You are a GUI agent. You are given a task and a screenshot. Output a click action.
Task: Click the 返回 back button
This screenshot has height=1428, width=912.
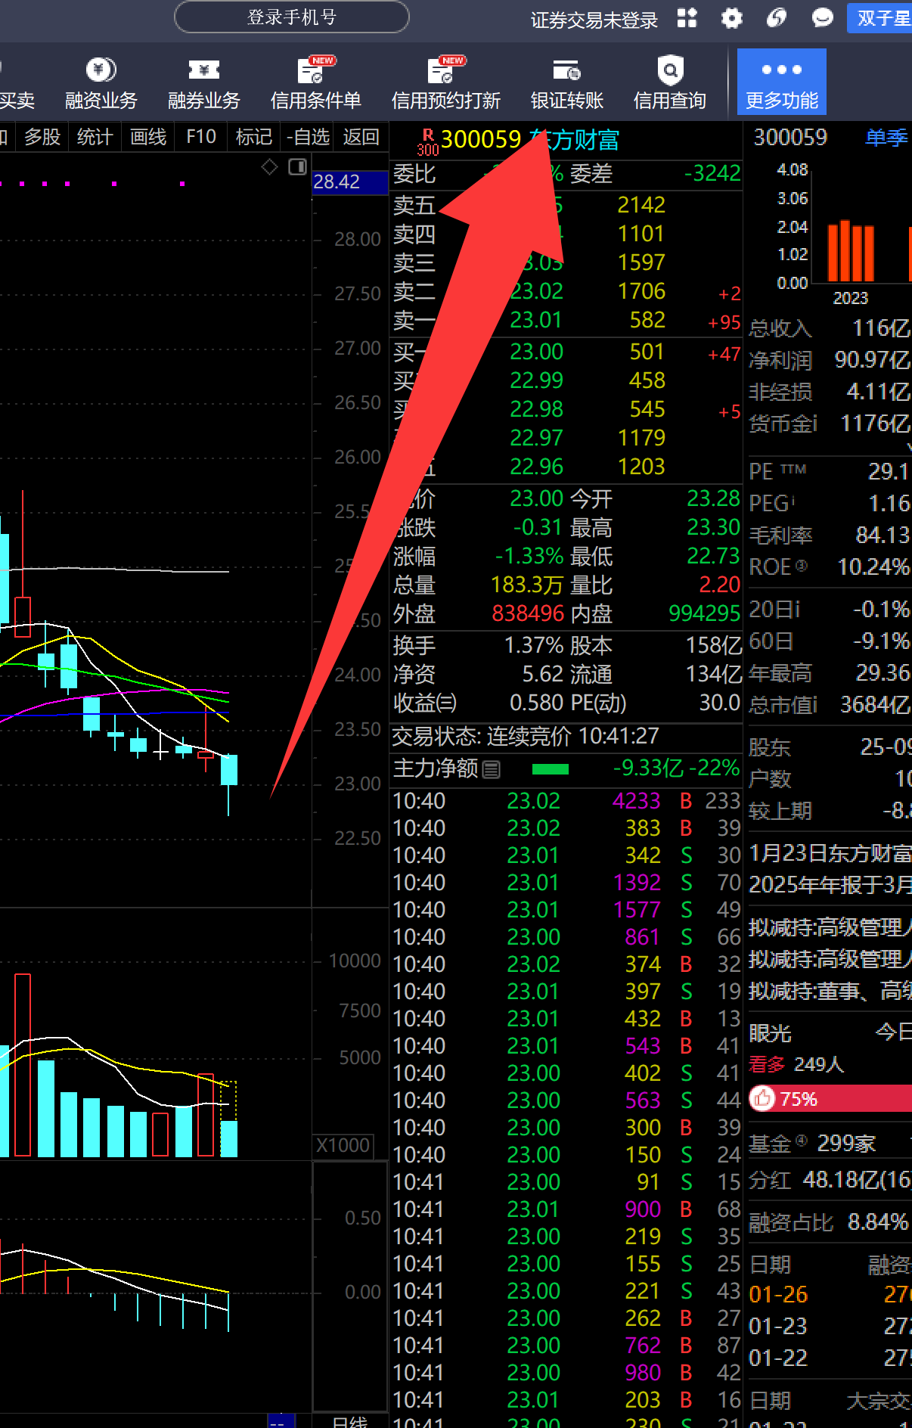tap(361, 137)
